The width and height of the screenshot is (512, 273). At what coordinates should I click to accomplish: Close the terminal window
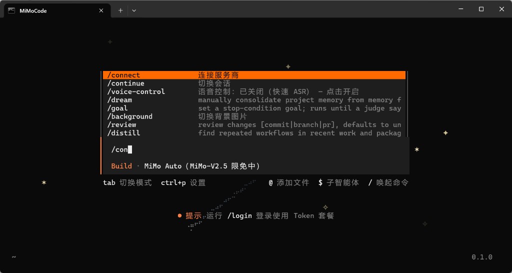point(501,9)
